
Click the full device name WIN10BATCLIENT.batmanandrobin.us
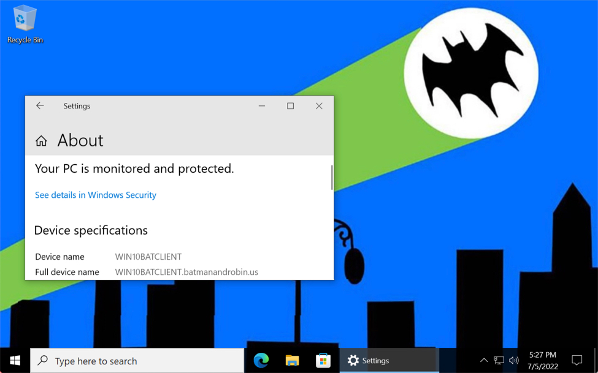187,272
